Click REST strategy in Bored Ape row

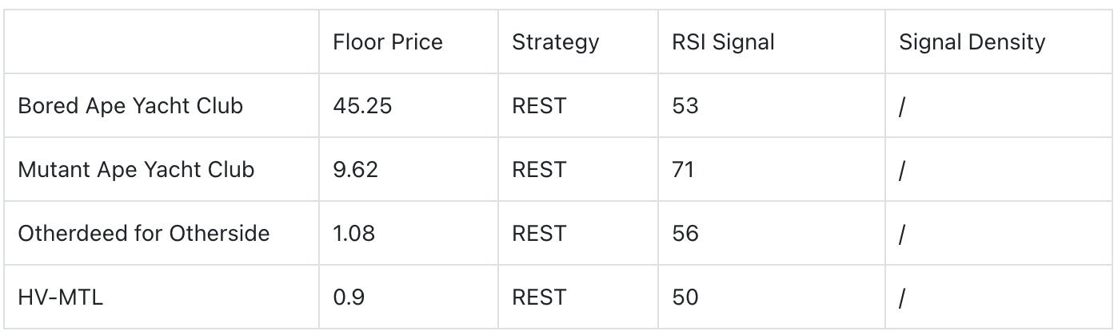[538, 105]
